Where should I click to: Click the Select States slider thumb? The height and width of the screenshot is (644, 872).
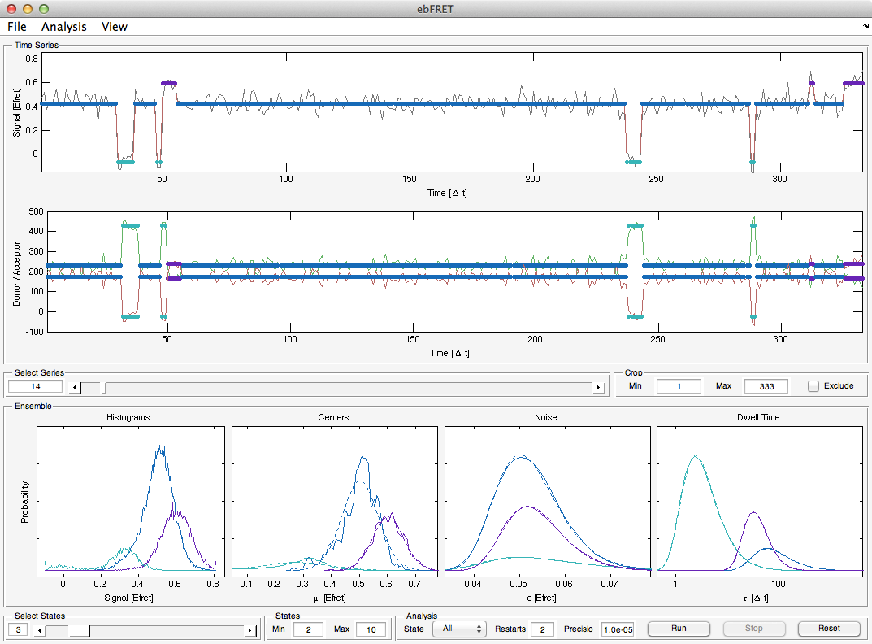[x=79, y=631]
